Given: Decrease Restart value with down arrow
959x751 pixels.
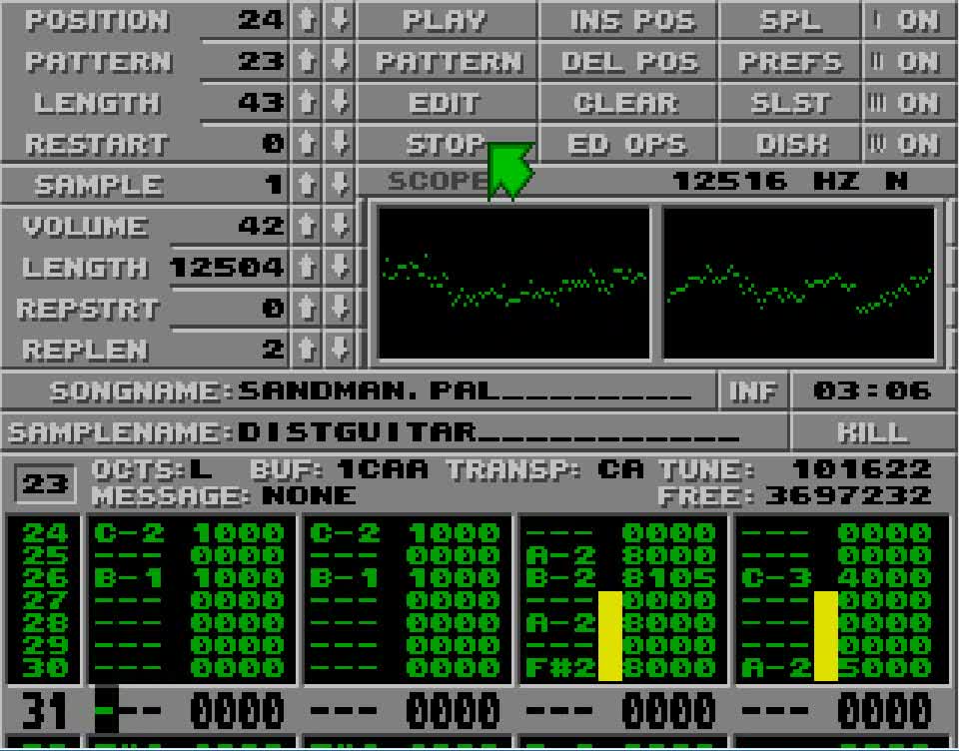Looking at the screenshot, I should [x=340, y=144].
